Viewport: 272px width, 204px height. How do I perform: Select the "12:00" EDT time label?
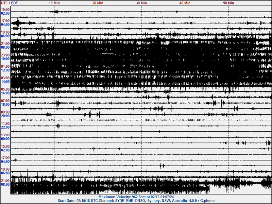pos(5,70)
